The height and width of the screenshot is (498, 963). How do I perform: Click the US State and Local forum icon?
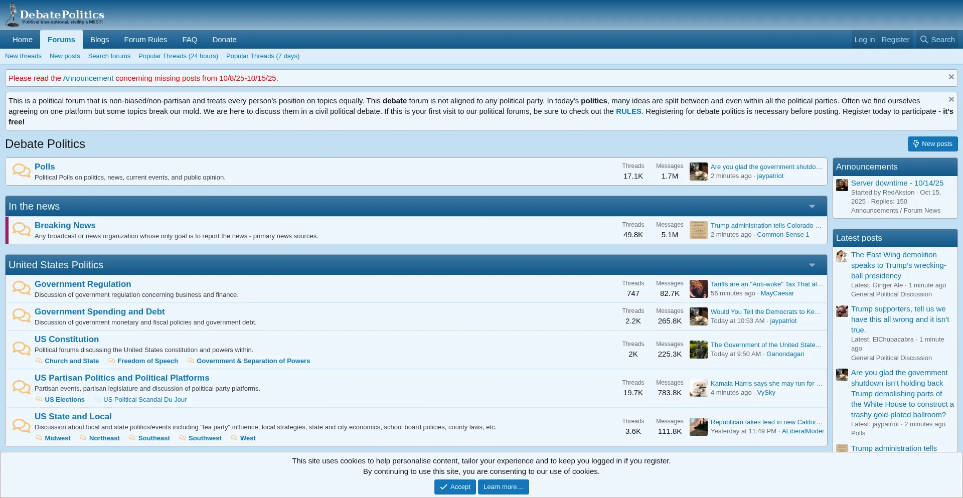21,426
